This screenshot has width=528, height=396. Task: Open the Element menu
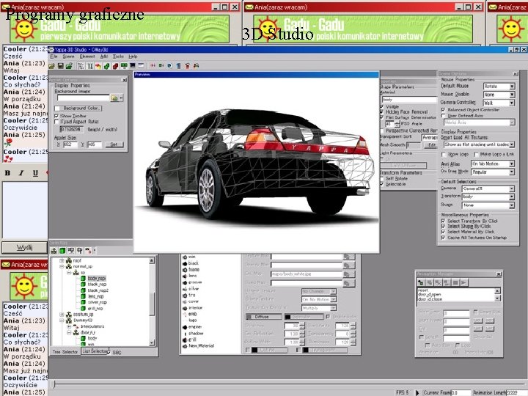(x=87, y=56)
